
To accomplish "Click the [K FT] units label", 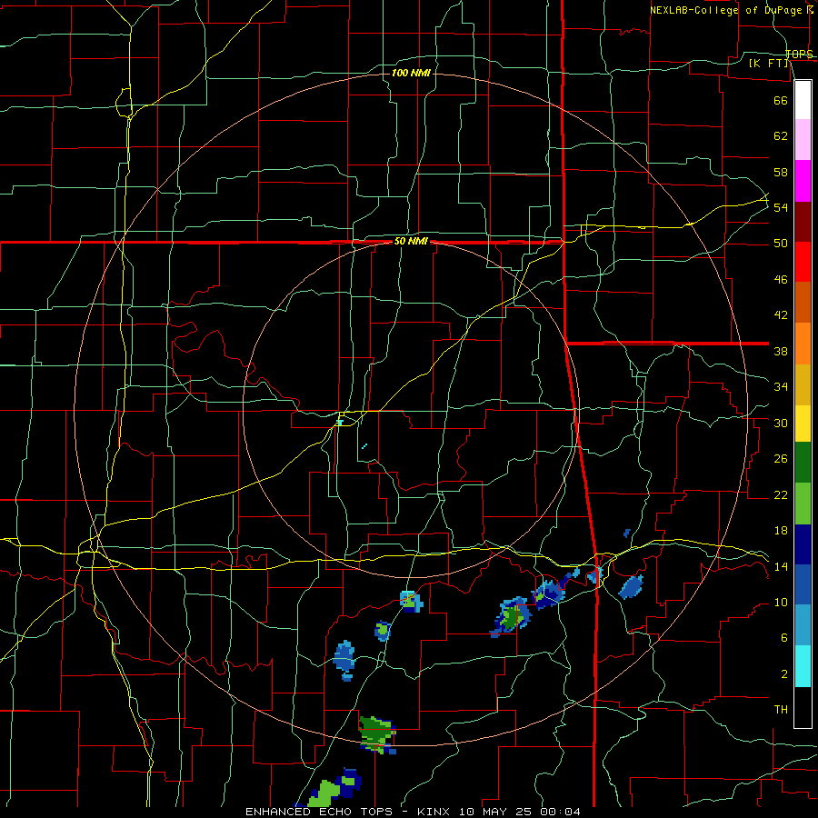I will click(768, 63).
